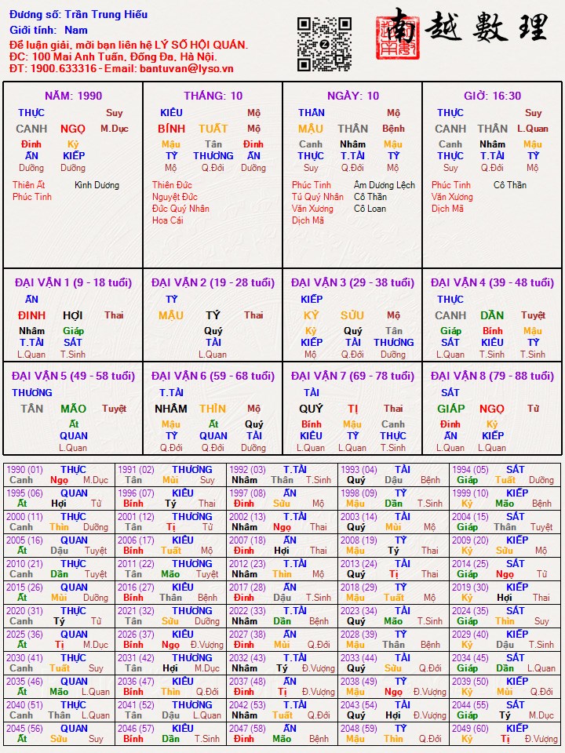Open ĐẠI VẬN 1 (9 - 18 tuổi)
The width and height of the screenshot is (565, 753).
[x=73, y=282]
